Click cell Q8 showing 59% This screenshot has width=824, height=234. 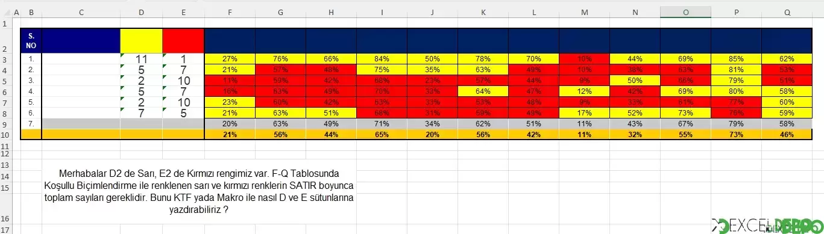click(x=787, y=113)
